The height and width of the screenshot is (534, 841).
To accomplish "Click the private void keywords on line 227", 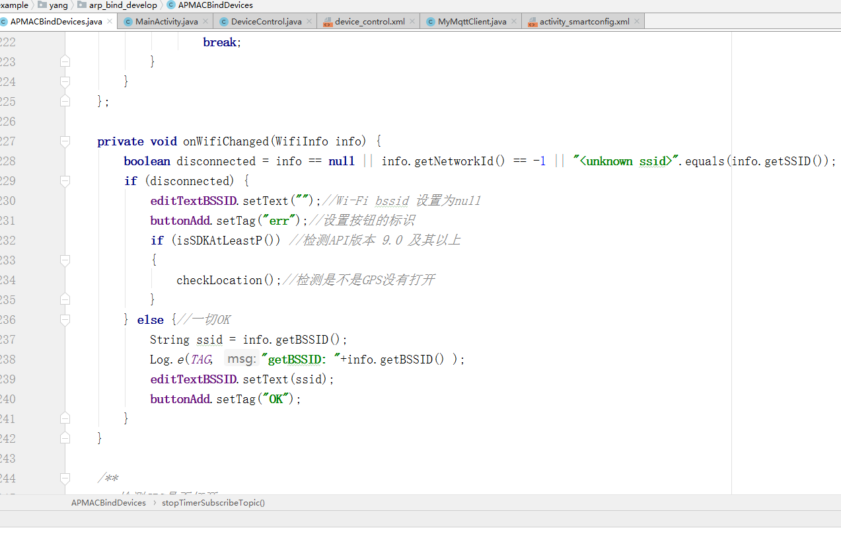I will click(x=137, y=141).
